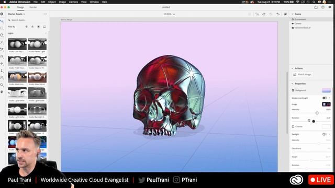
Task: Click the camera undo icon in top toolbar
Action: [x=278, y=14]
